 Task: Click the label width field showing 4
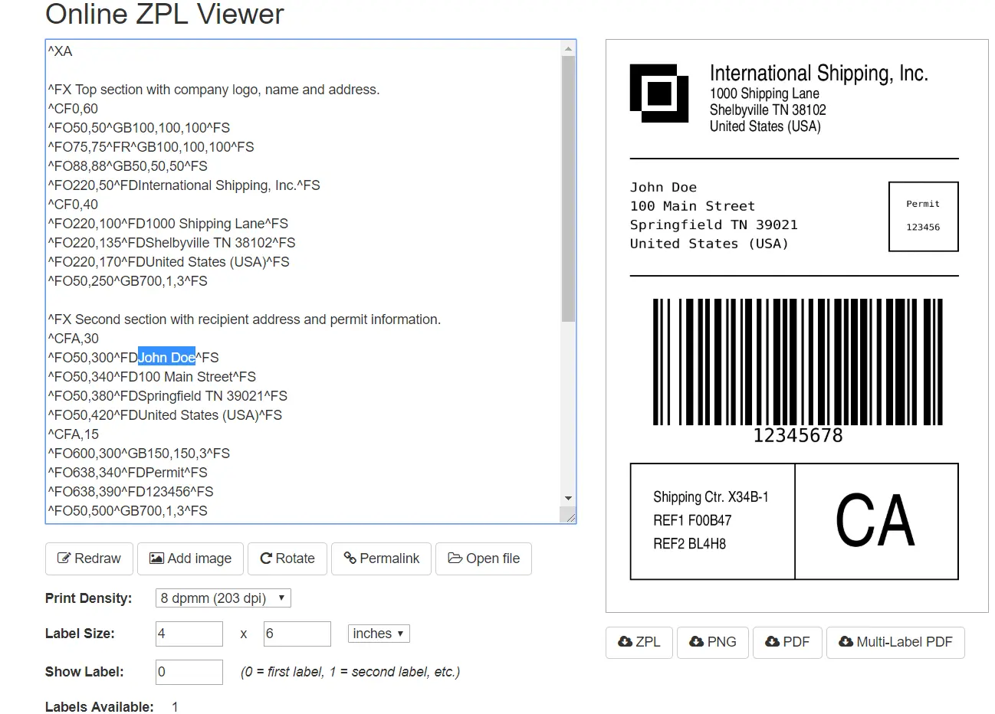189,634
